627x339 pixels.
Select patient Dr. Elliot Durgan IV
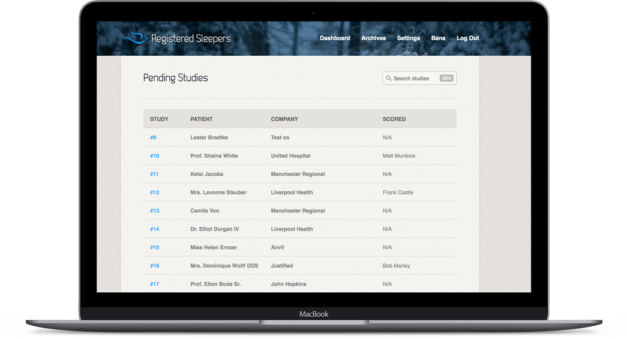click(215, 229)
